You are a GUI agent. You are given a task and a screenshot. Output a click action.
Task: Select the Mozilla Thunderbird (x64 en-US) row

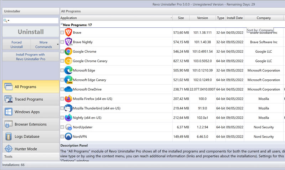pos(172,108)
